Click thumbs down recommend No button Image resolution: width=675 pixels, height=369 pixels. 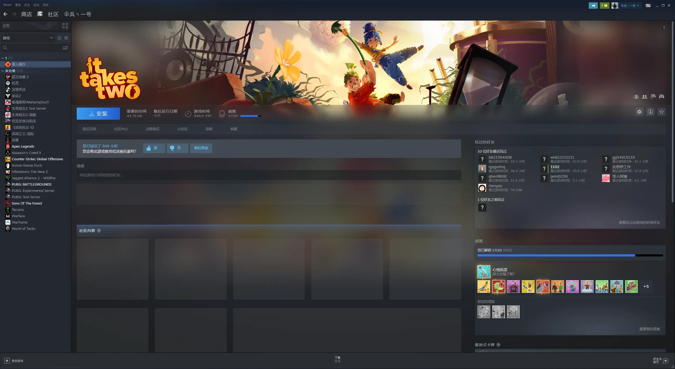pos(177,148)
